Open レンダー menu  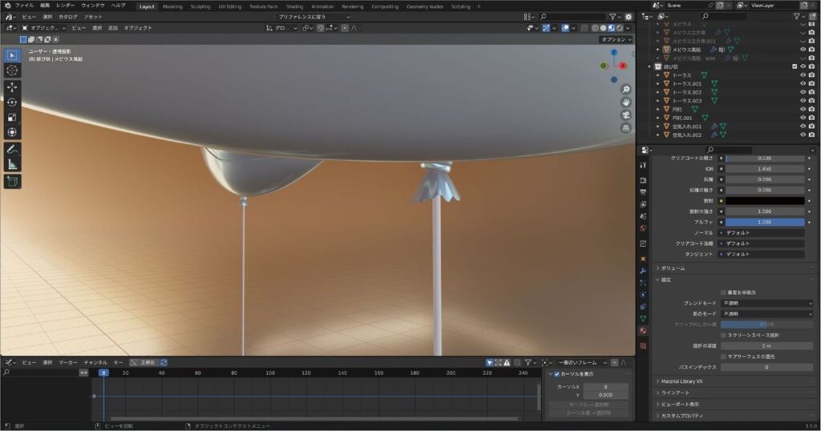(x=65, y=6)
